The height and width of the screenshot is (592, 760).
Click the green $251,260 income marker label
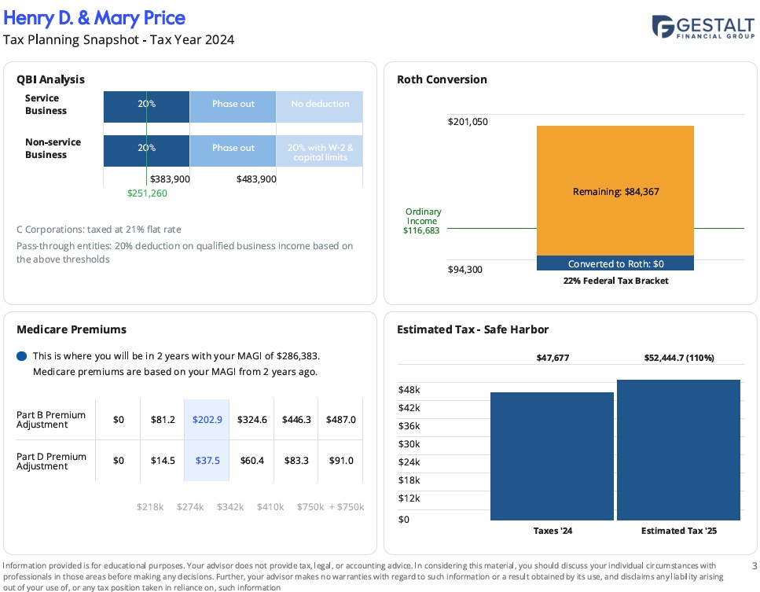pyautogui.click(x=147, y=193)
